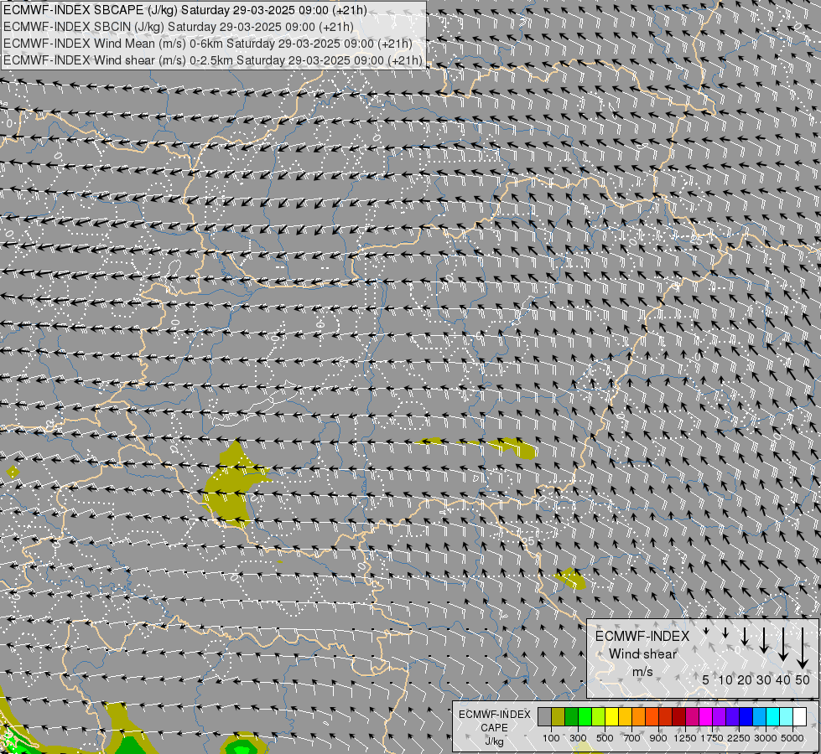The image size is (821, 754).
Task: Click the Wind Mean 0-6km title line
Action: pos(207,44)
